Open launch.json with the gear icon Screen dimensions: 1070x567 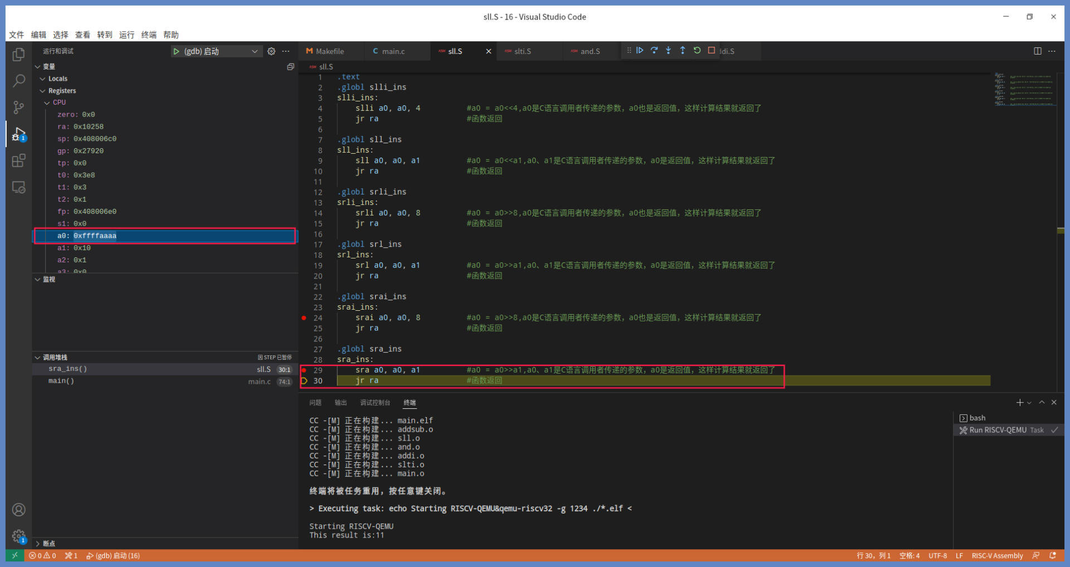271,51
